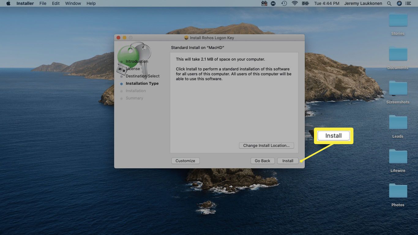Click the Jeremy Laukkonen user name menu

click(x=363, y=3)
